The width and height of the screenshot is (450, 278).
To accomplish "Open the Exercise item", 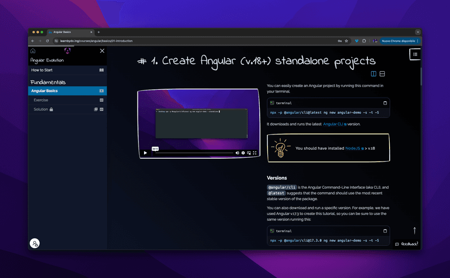I will (x=67, y=100).
